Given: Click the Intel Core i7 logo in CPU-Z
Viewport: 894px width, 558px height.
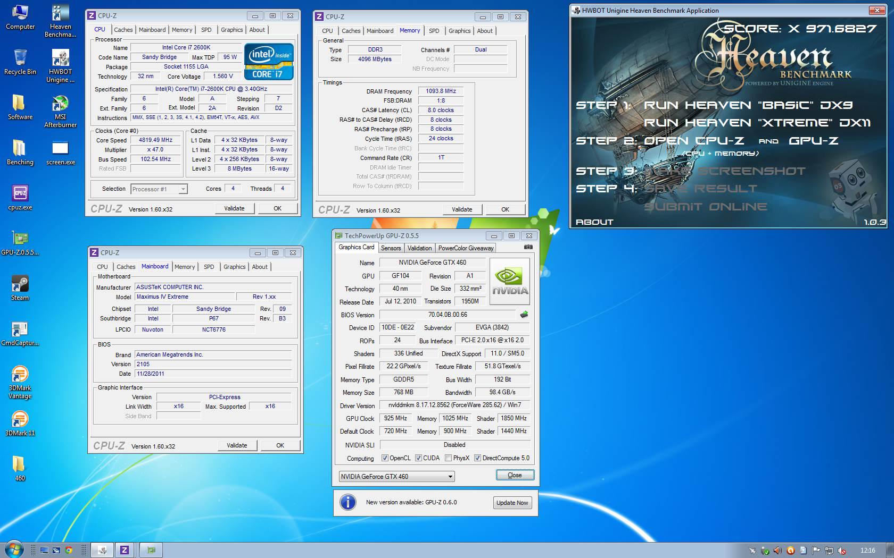Looking at the screenshot, I should tap(269, 62).
